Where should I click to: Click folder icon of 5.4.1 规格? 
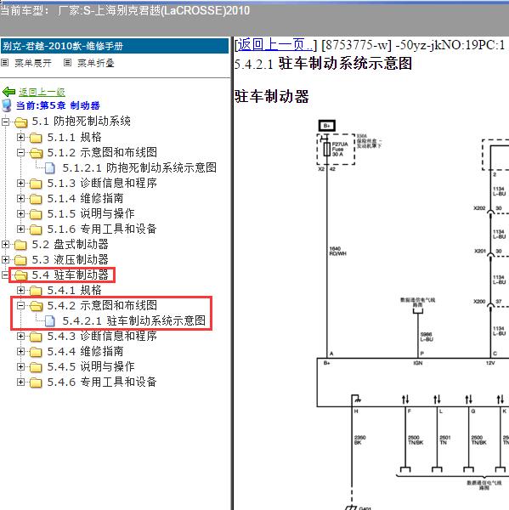36,291
